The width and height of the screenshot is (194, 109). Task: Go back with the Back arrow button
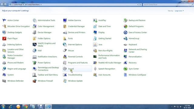[x=2, y=5]
